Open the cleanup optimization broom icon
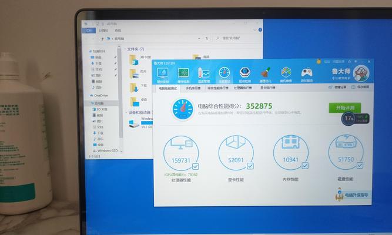 coord(265,75)
